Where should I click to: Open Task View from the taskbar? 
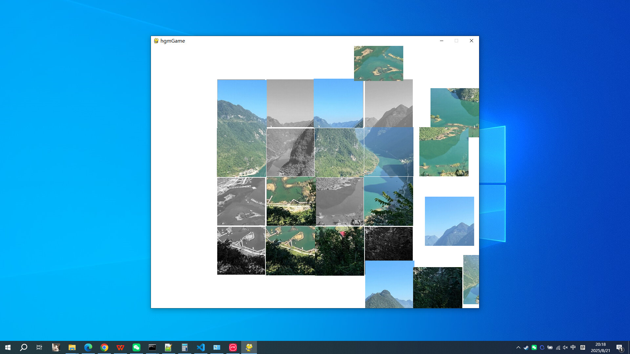[39, 347]
